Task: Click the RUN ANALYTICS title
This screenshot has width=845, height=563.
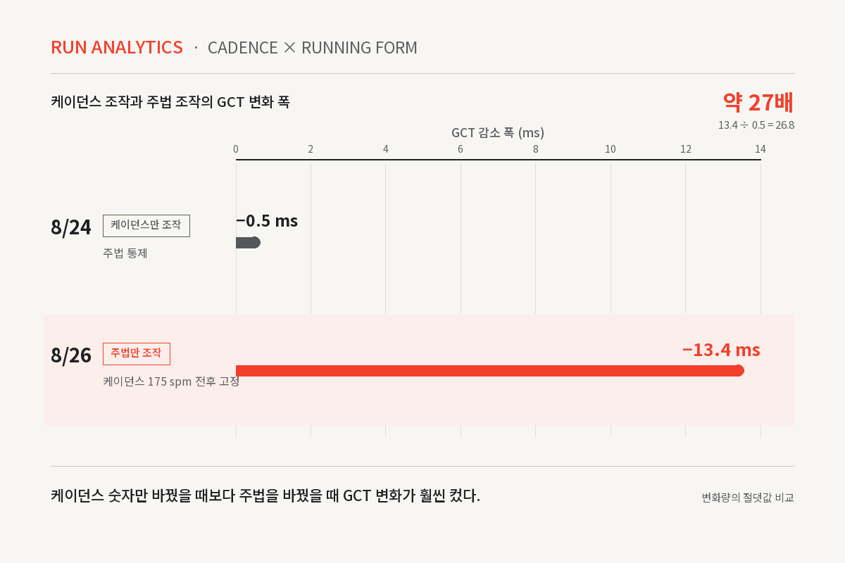Action: click(x=117, y=48)
